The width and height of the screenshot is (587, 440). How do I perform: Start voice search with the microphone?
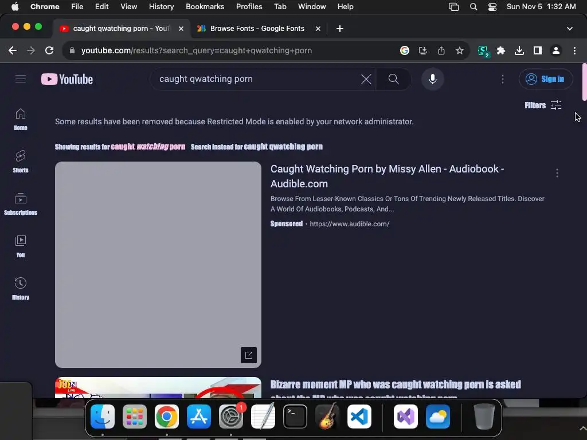(432, 79)
